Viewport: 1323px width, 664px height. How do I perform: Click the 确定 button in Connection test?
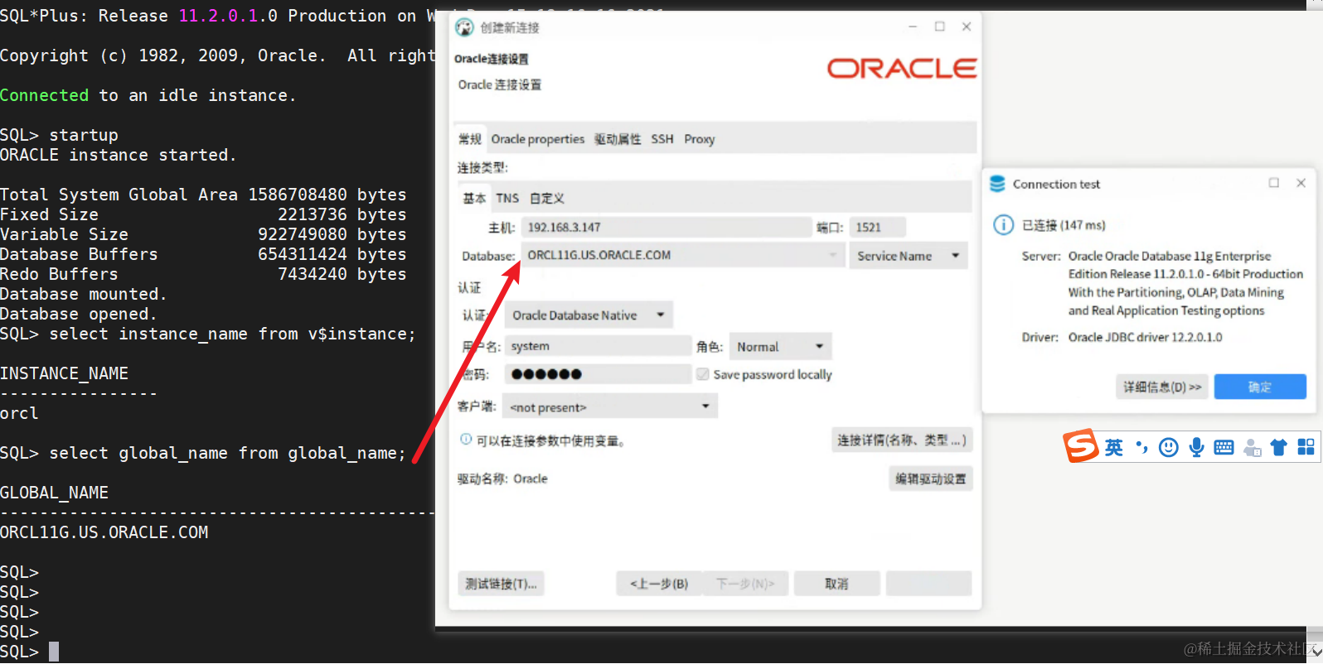(1260, 387)
